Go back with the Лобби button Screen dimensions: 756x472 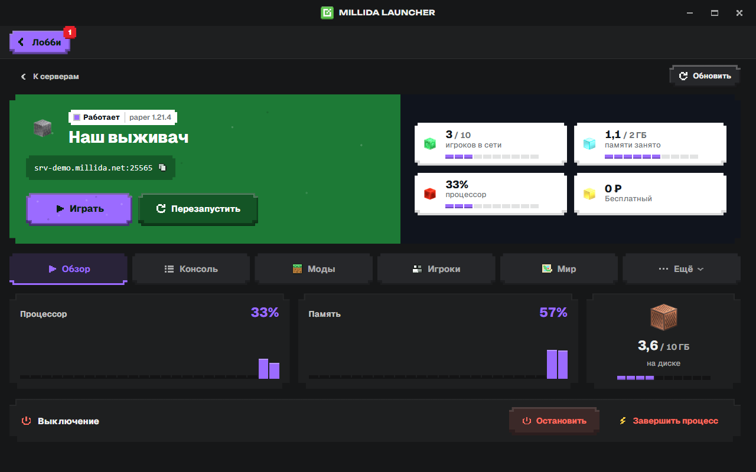click(40, 42)
